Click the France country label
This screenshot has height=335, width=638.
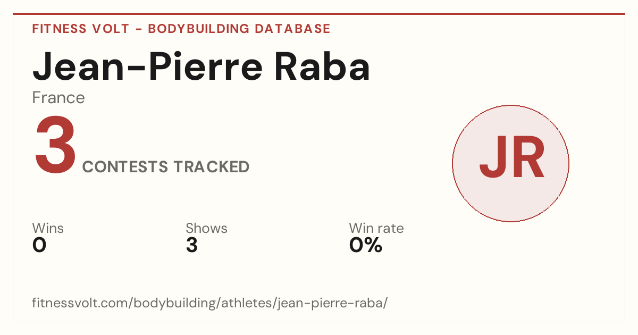pyautogui.click(x=58, y=98)
